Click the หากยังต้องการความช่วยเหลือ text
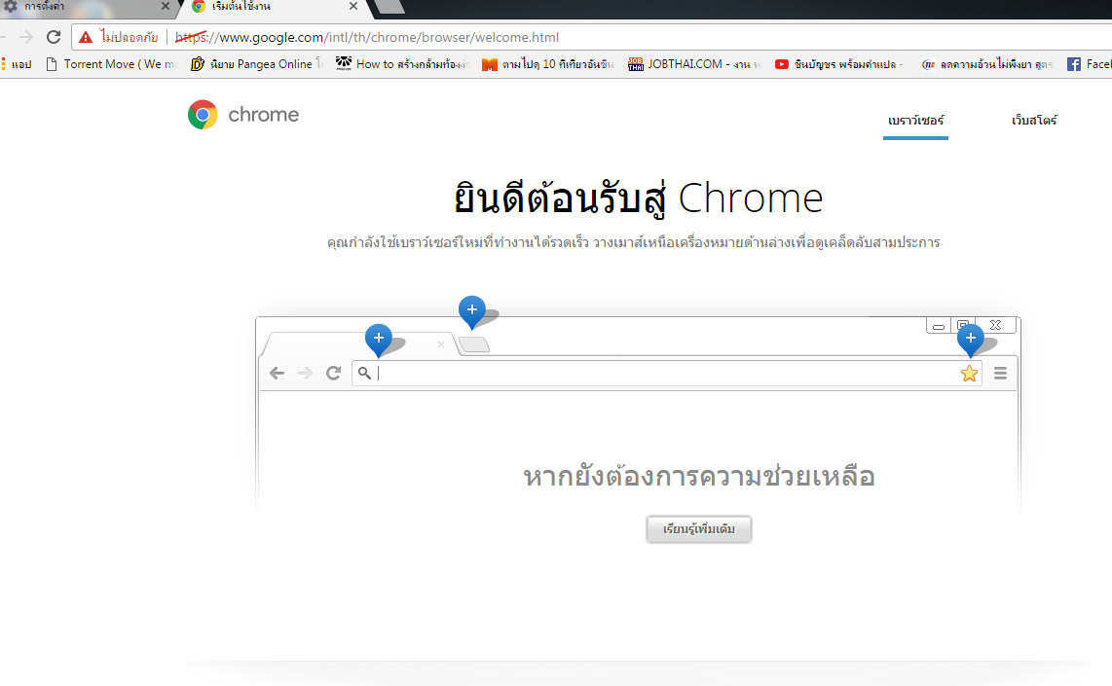This screenshot has width=1112, height=686. tap(698, 476)
